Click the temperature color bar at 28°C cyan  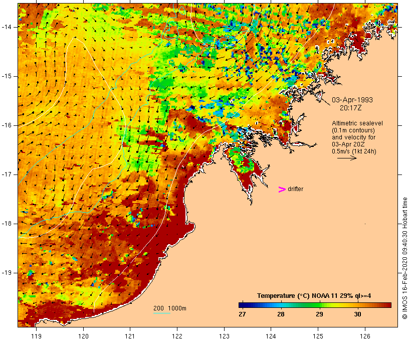pyautogui.click(x=281, y=305)
